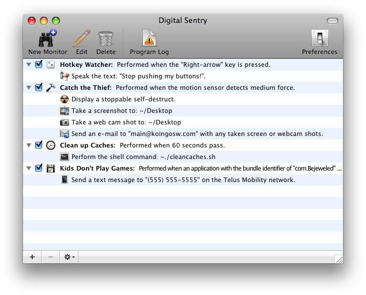Click the Delete trash can icon
The height and width of the screenshot is (295, 366).
coord(105,39)
